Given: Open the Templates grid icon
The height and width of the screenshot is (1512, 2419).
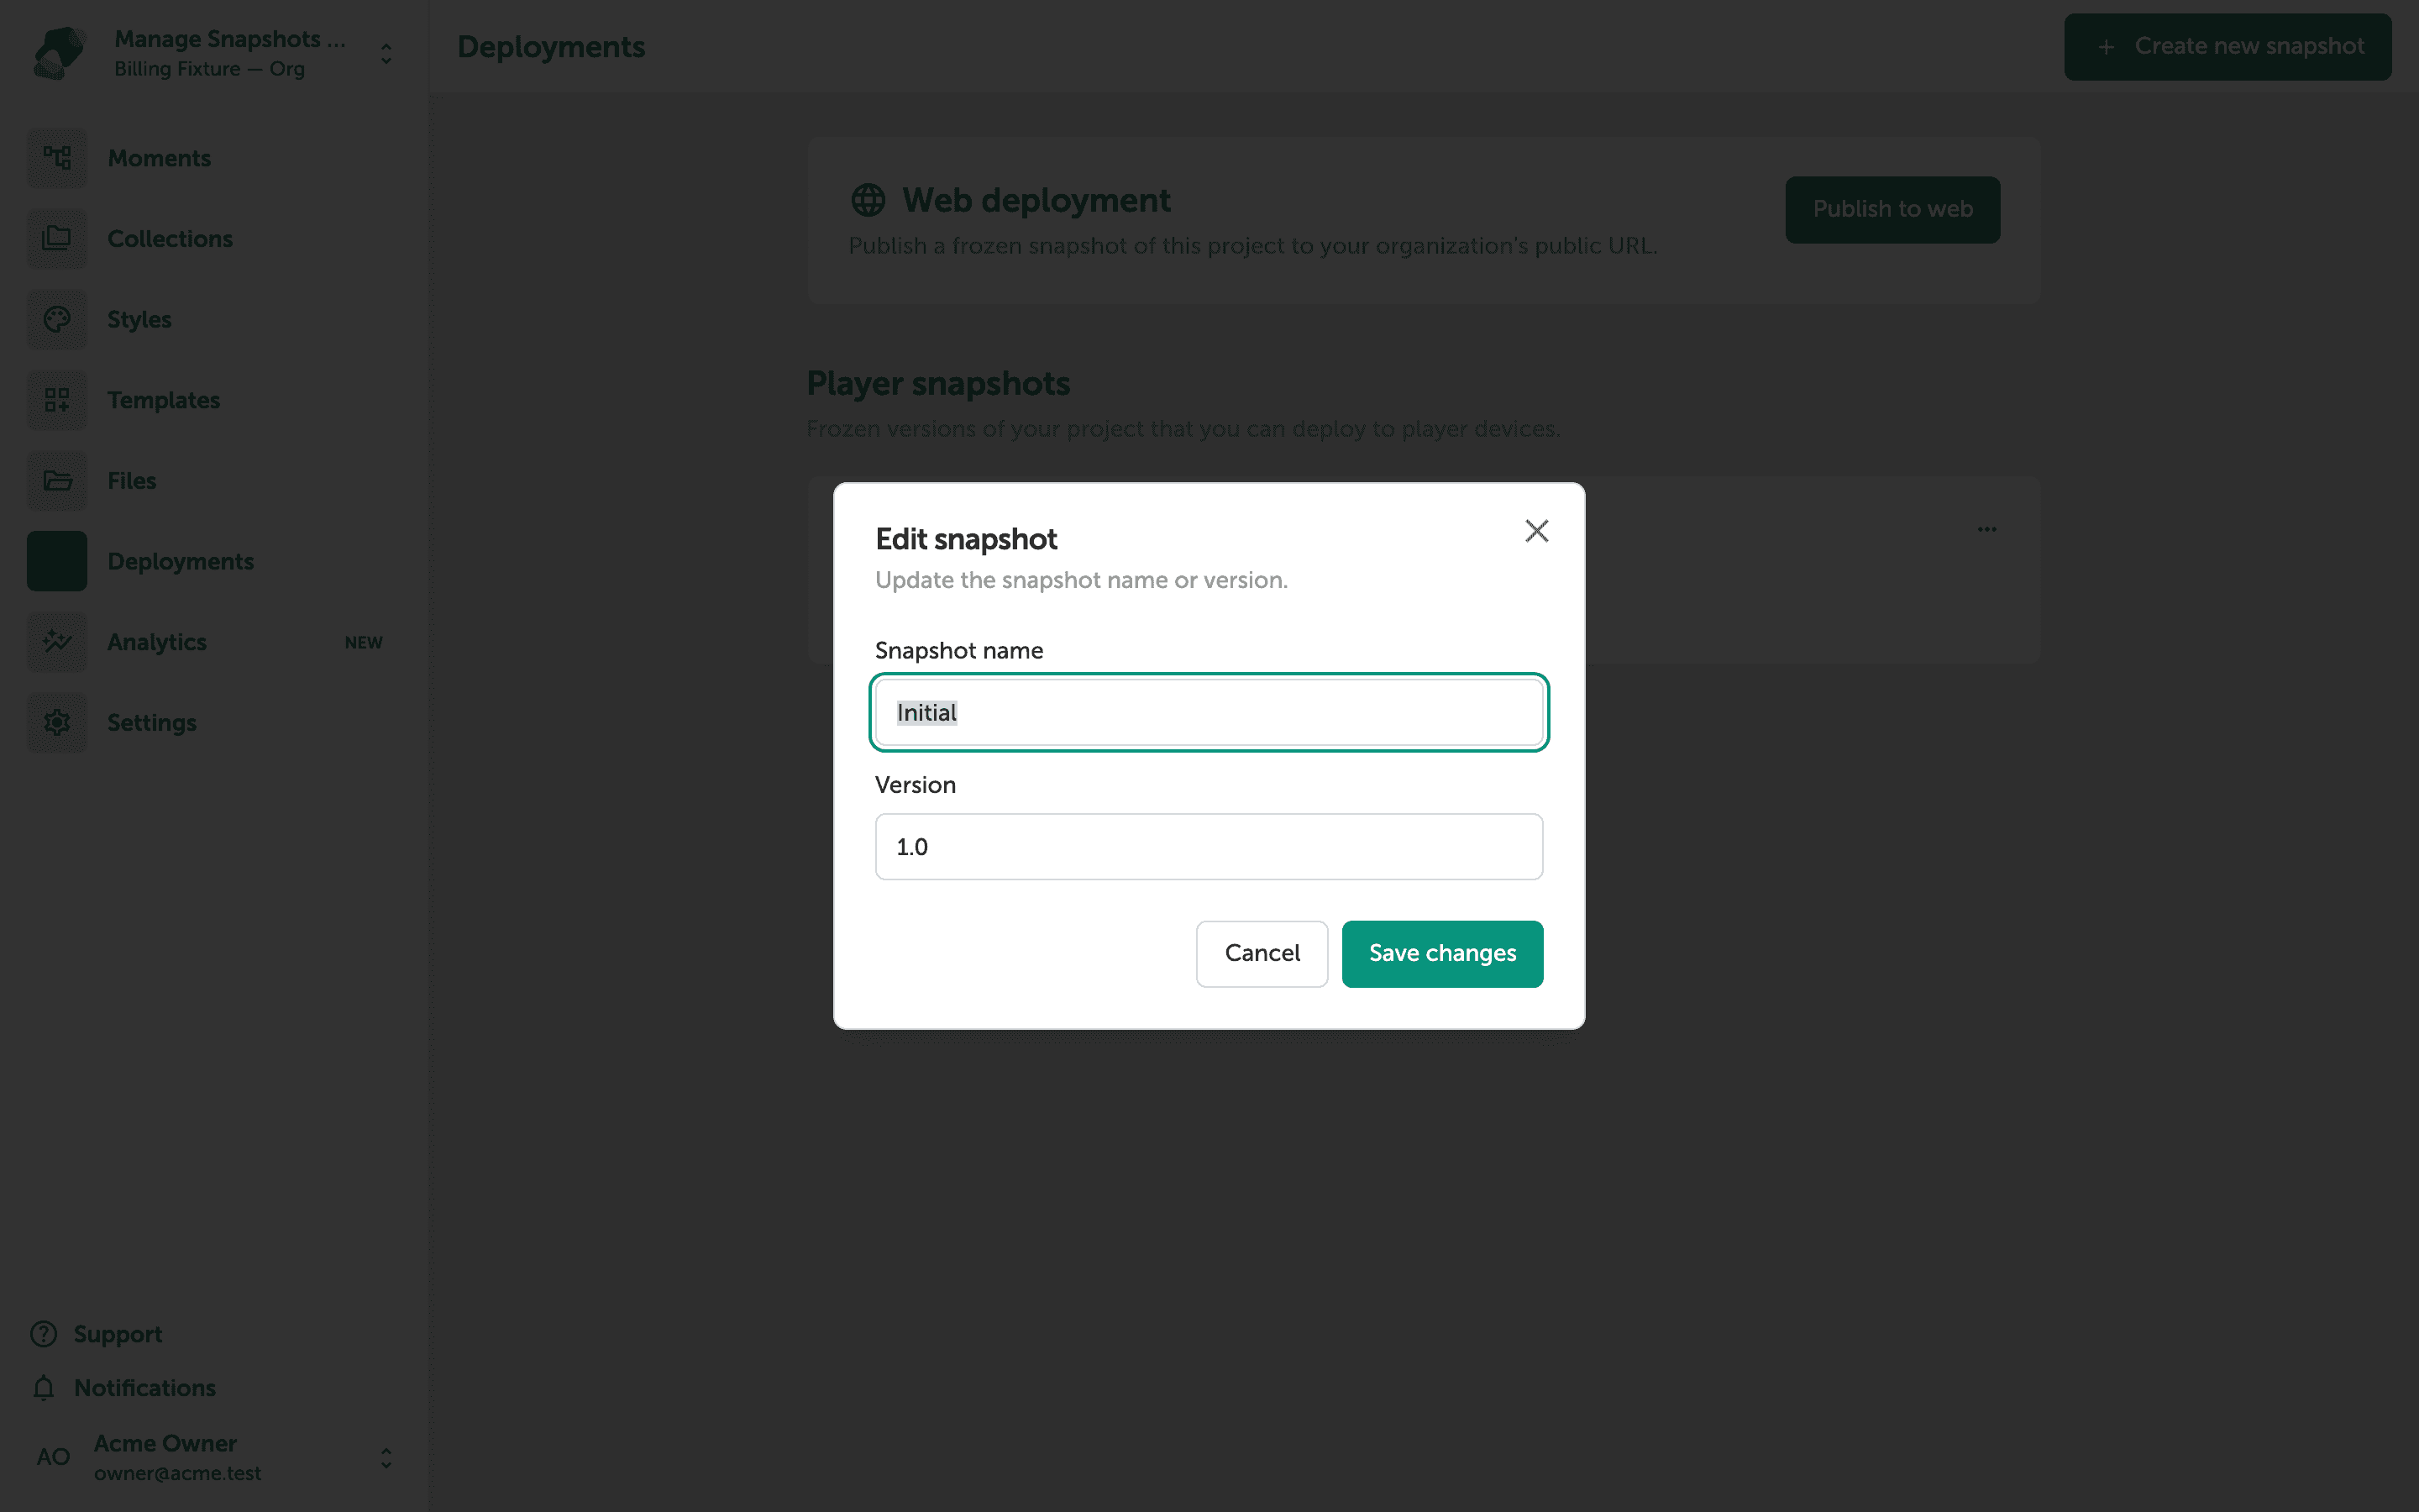Looking at the screenshot, I should coord(57,400).
